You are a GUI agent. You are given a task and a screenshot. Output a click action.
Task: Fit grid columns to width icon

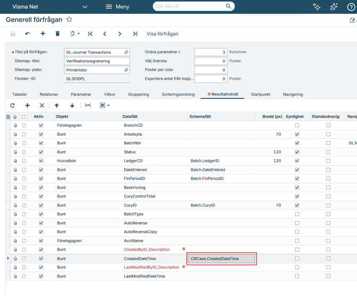(x=88, y=105)
